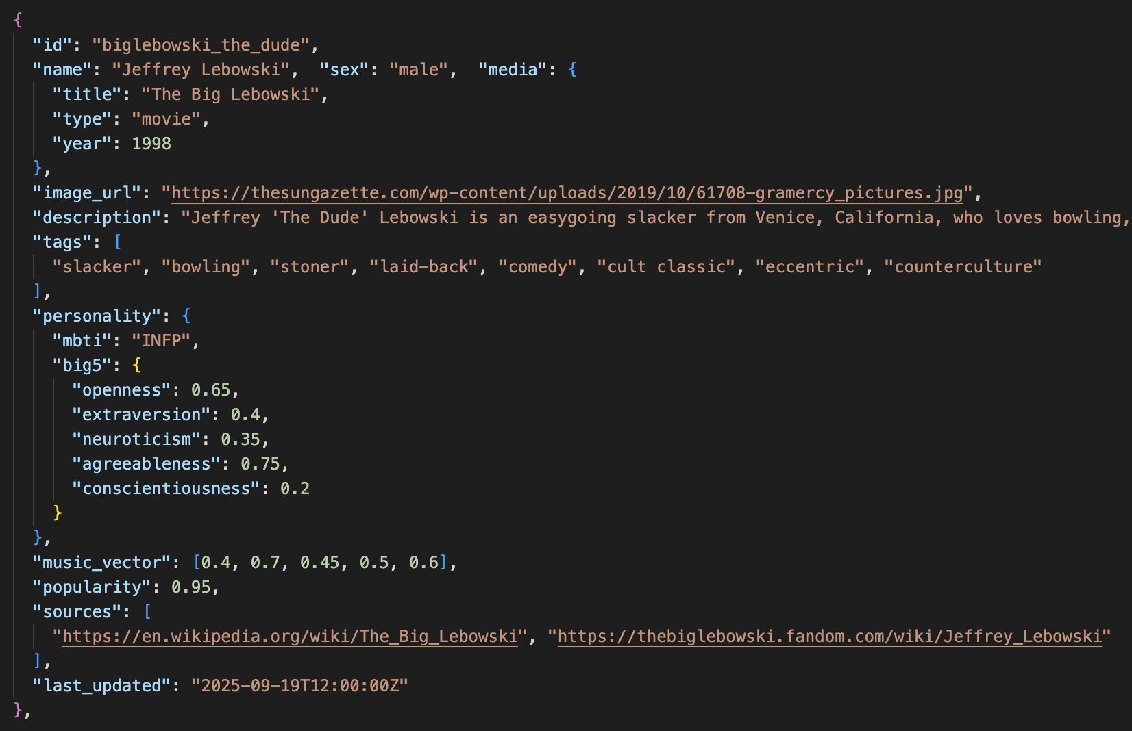1132x731 pixels.
Task: Click the "counterculture" tag string
Action: tap(962, 267)
